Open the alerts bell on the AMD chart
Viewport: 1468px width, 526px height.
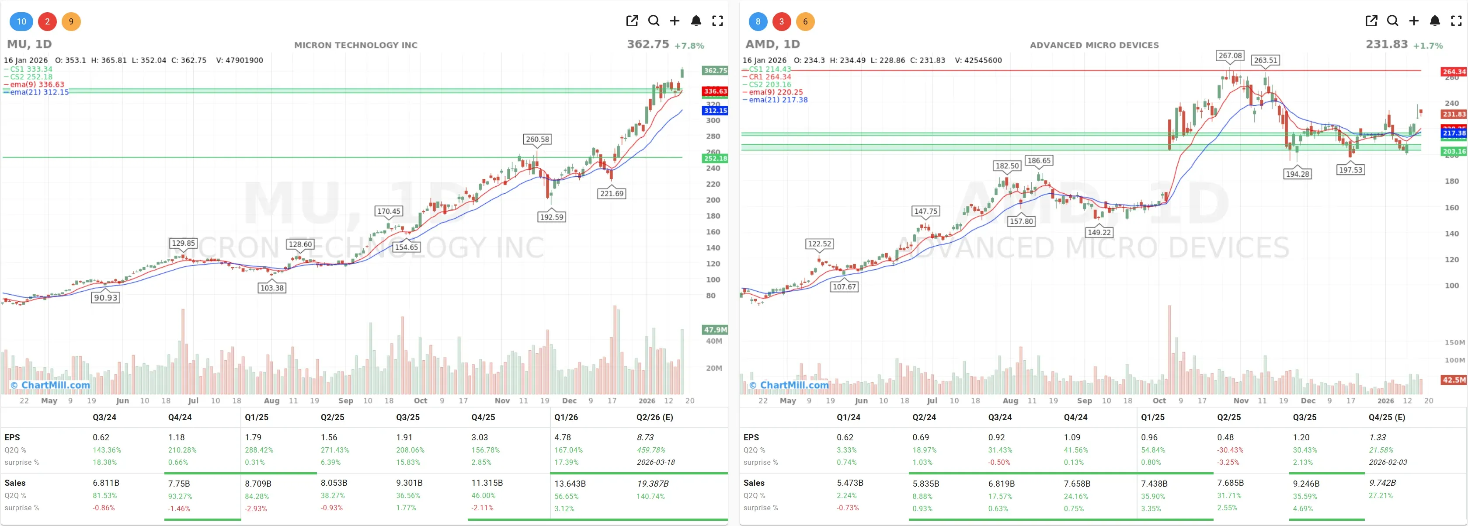tap(1434, 21)
